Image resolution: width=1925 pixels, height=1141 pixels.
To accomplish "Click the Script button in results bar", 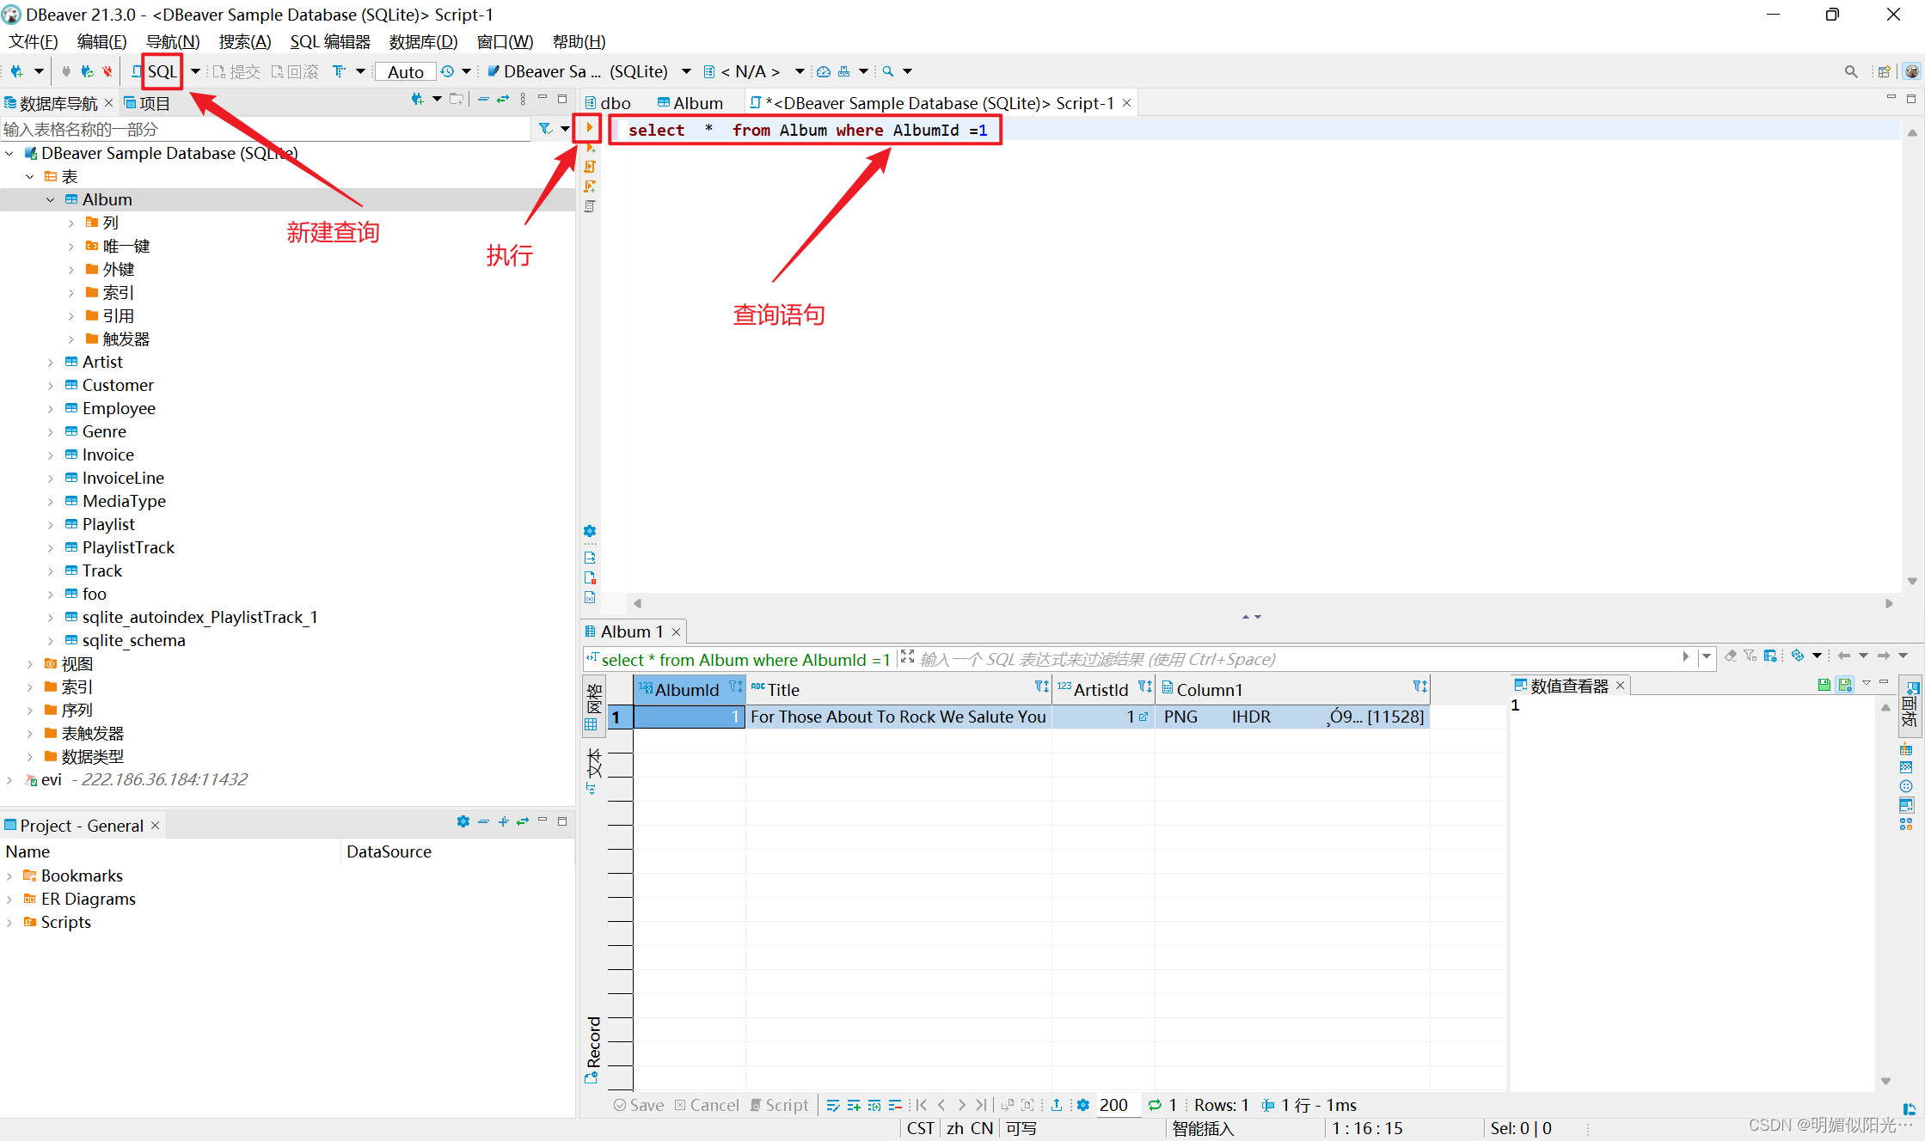I will 779,1105.
